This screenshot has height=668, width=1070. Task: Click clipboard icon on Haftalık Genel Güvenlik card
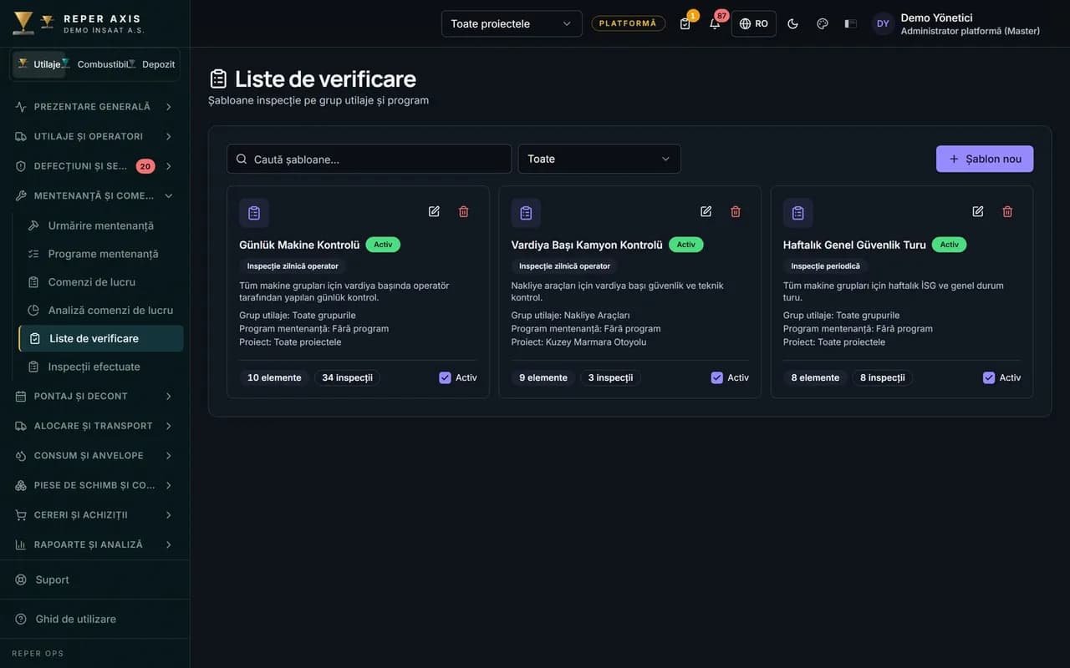tap(798, 213)
